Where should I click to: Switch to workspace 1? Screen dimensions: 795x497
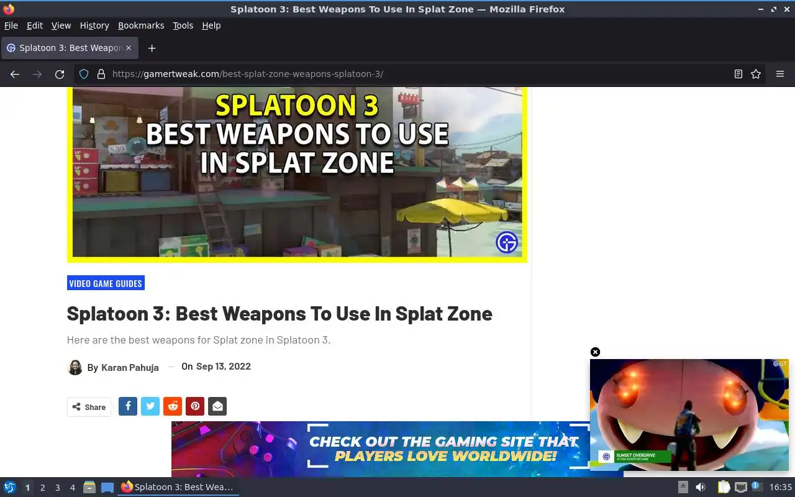[x=27, y=488]
